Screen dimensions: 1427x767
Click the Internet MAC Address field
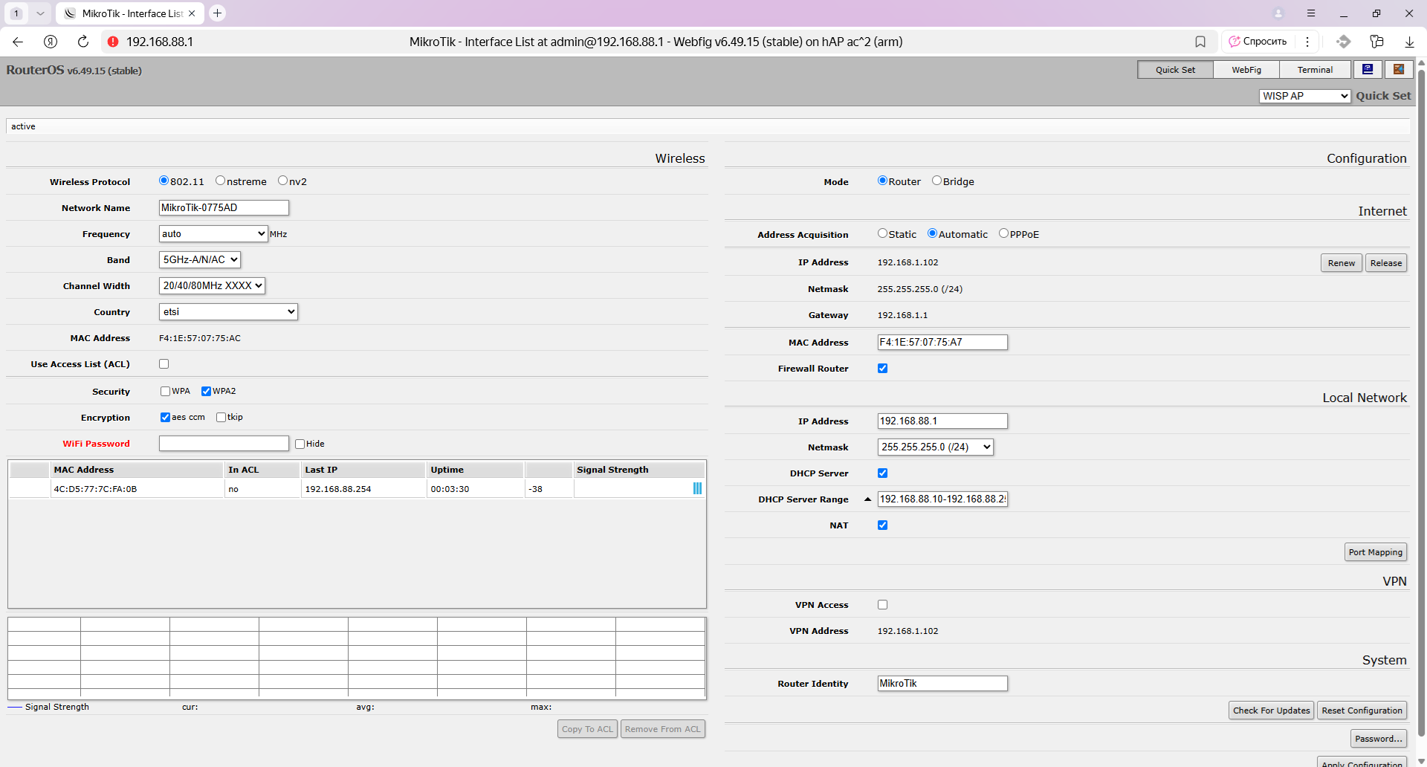pos(942,342)
